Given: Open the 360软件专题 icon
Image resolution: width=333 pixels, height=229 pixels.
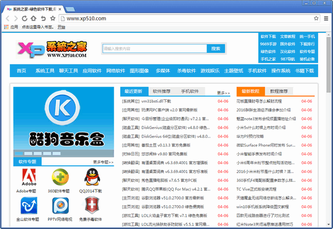Looking at the screenshot, I should point(60,177).
